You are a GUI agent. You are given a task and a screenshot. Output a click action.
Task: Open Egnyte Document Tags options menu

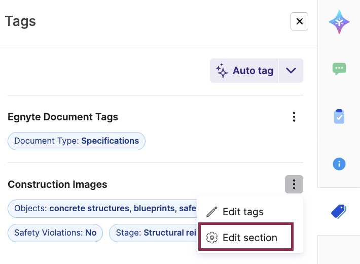(x=294, y=117)
